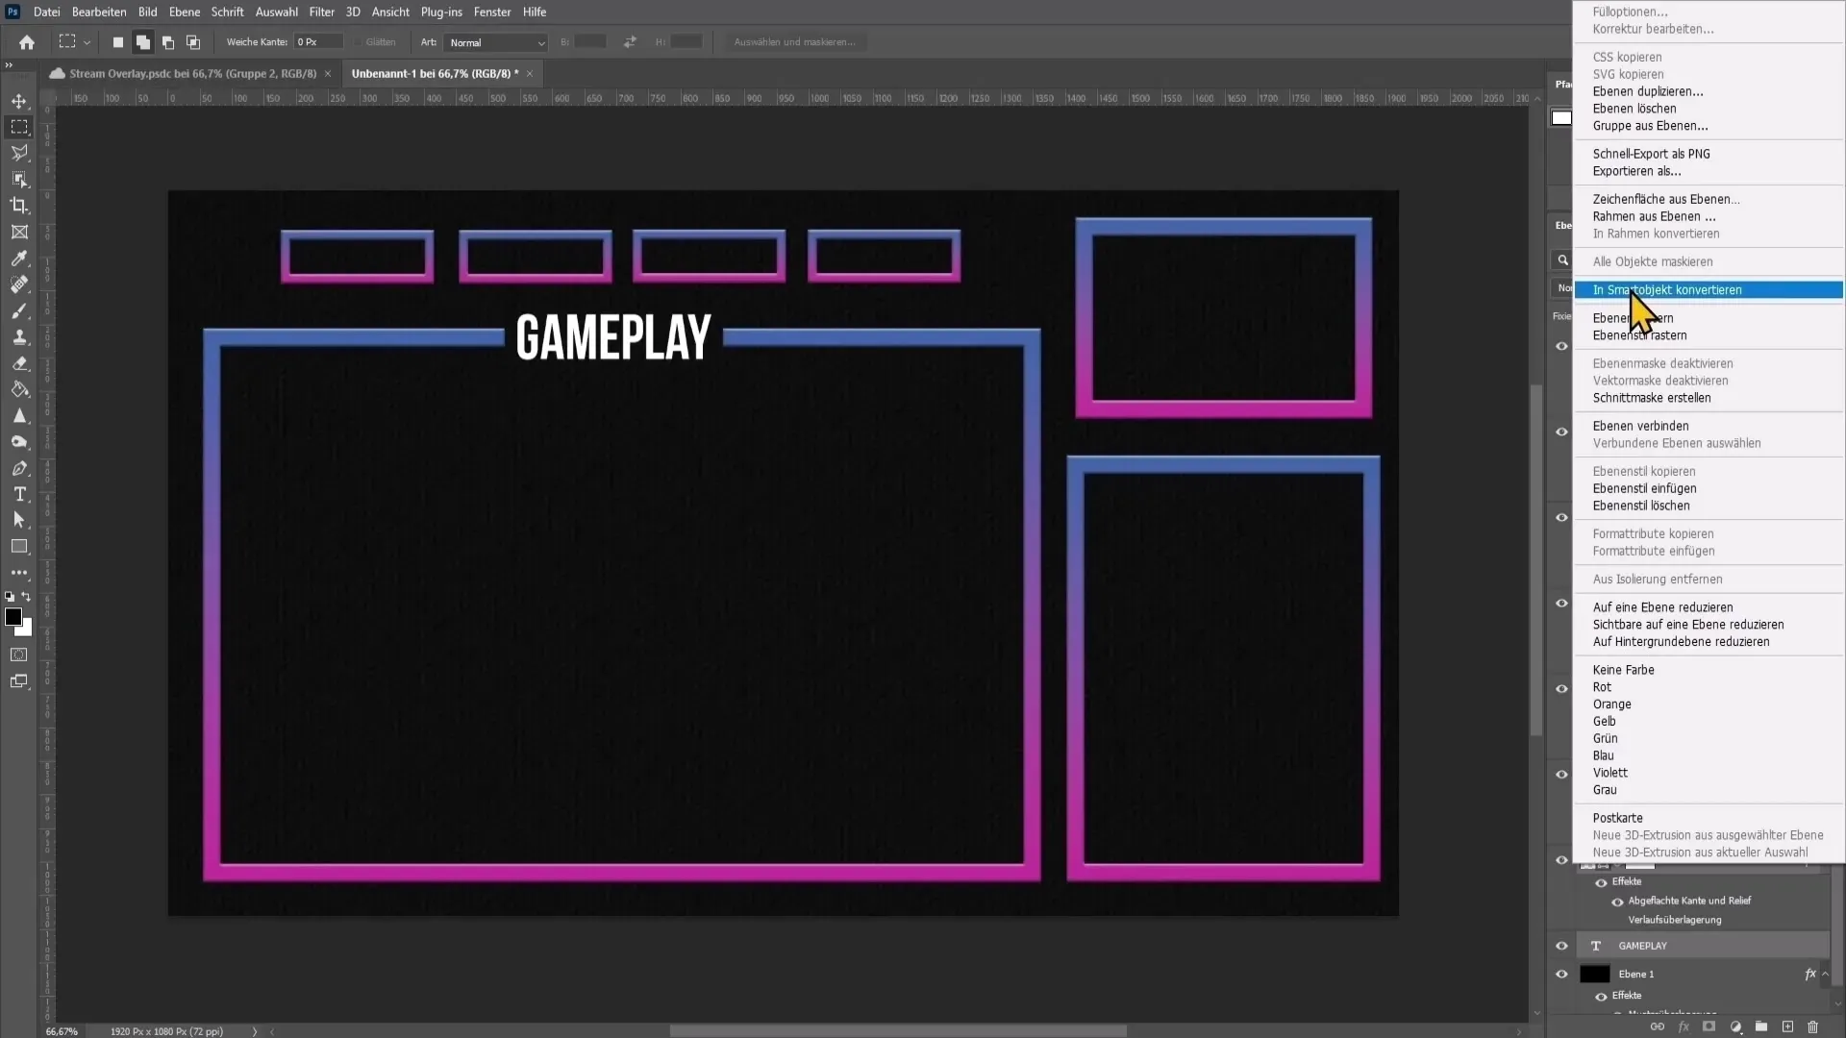Click Auswählen und maskieren button
This screenshot has height=1038, width=1846.
[794, 42]
